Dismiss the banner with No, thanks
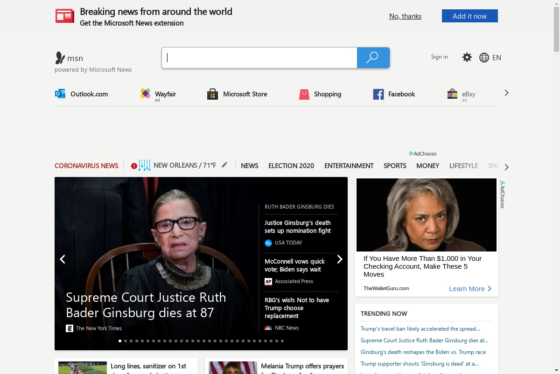 point(405,16)
